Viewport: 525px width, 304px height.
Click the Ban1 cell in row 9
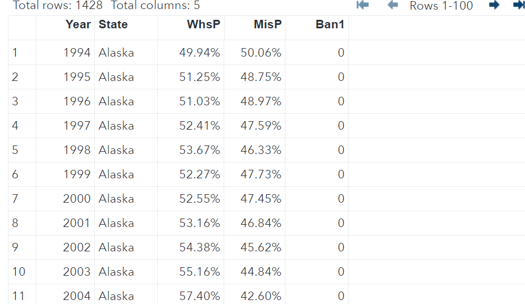click(317, 247)
